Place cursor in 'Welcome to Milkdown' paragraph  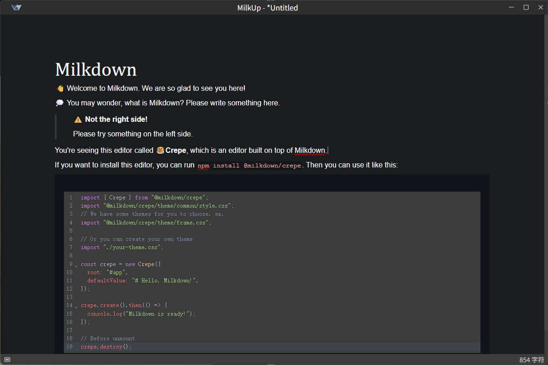click(x=156, y=89)
